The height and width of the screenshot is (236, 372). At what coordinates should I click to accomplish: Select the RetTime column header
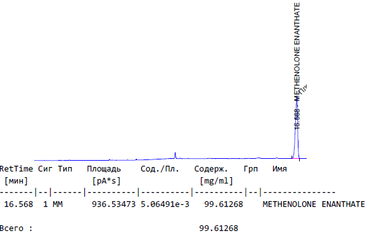coord(16,169)
